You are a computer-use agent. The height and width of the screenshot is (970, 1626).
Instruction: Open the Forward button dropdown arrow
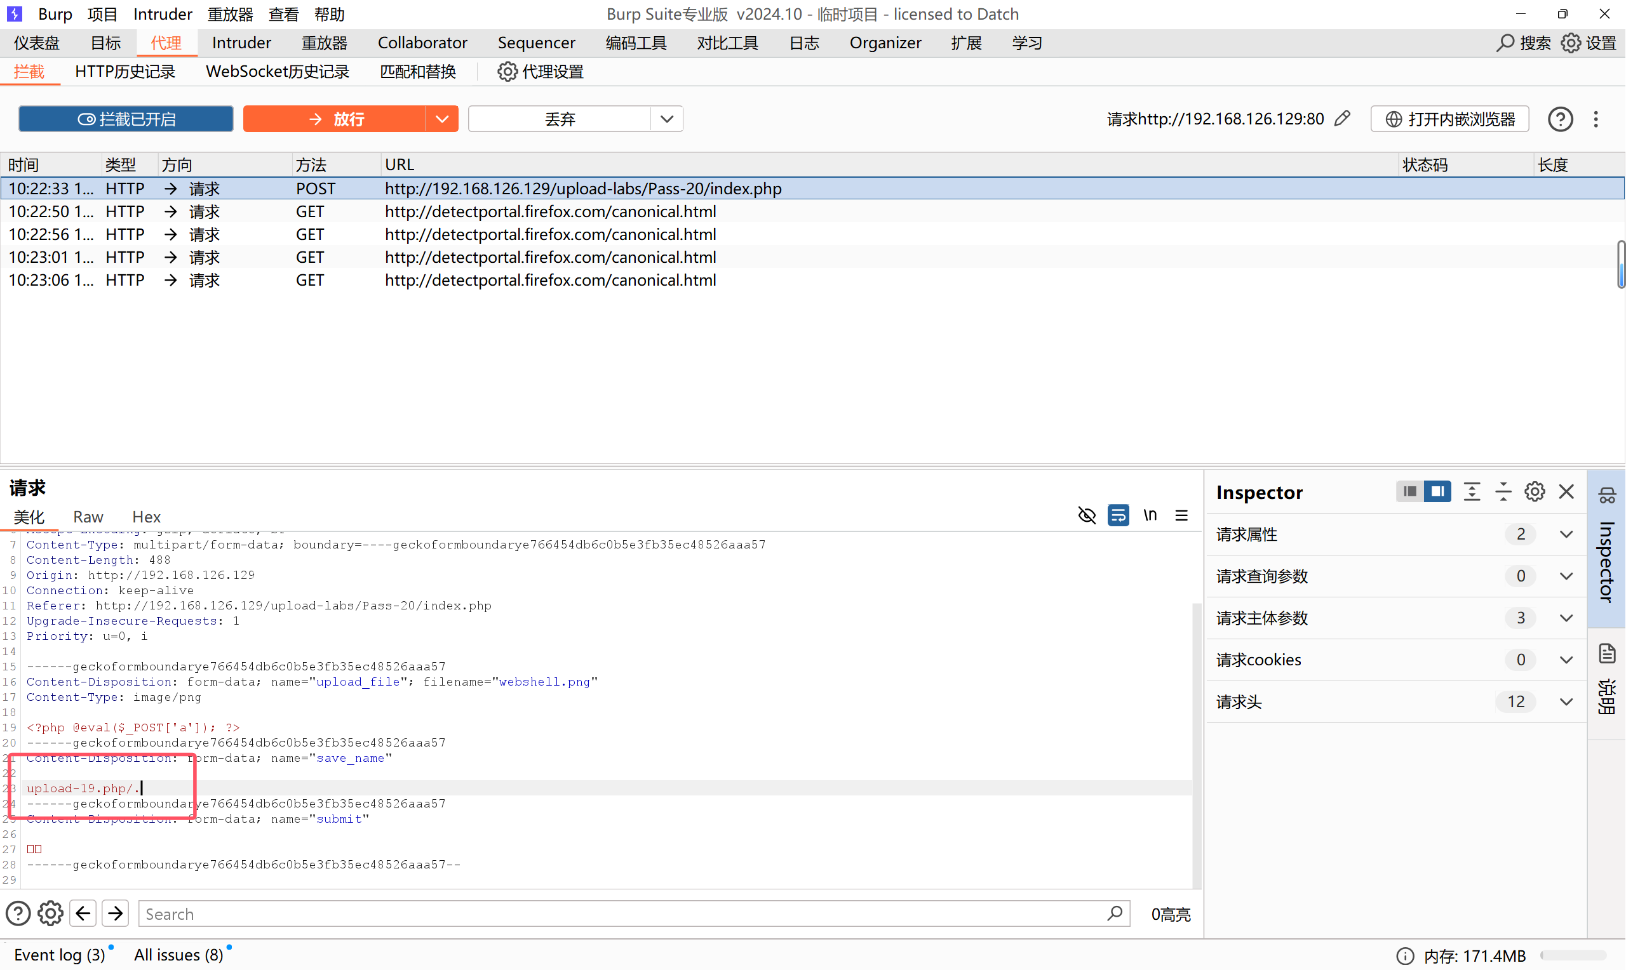pos(442,119)
